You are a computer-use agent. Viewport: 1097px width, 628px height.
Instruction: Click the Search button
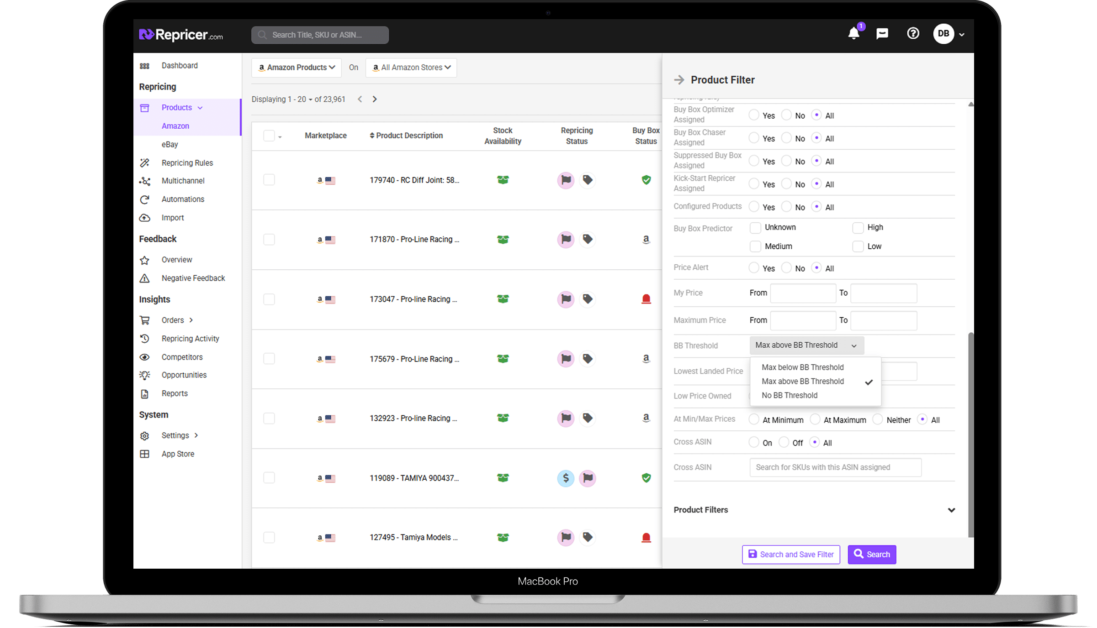click(872, 555)
